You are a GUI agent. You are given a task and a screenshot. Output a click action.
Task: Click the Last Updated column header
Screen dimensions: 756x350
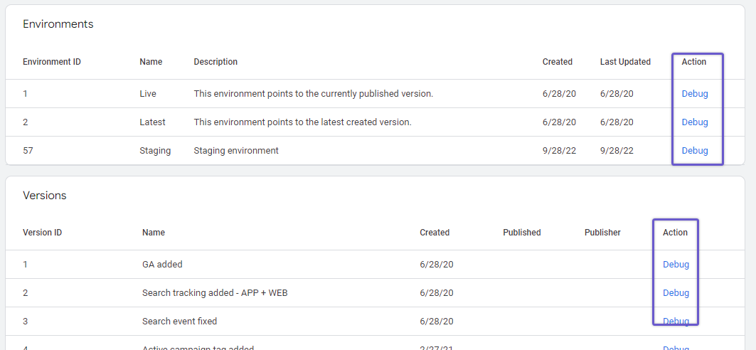click(625, 62)
